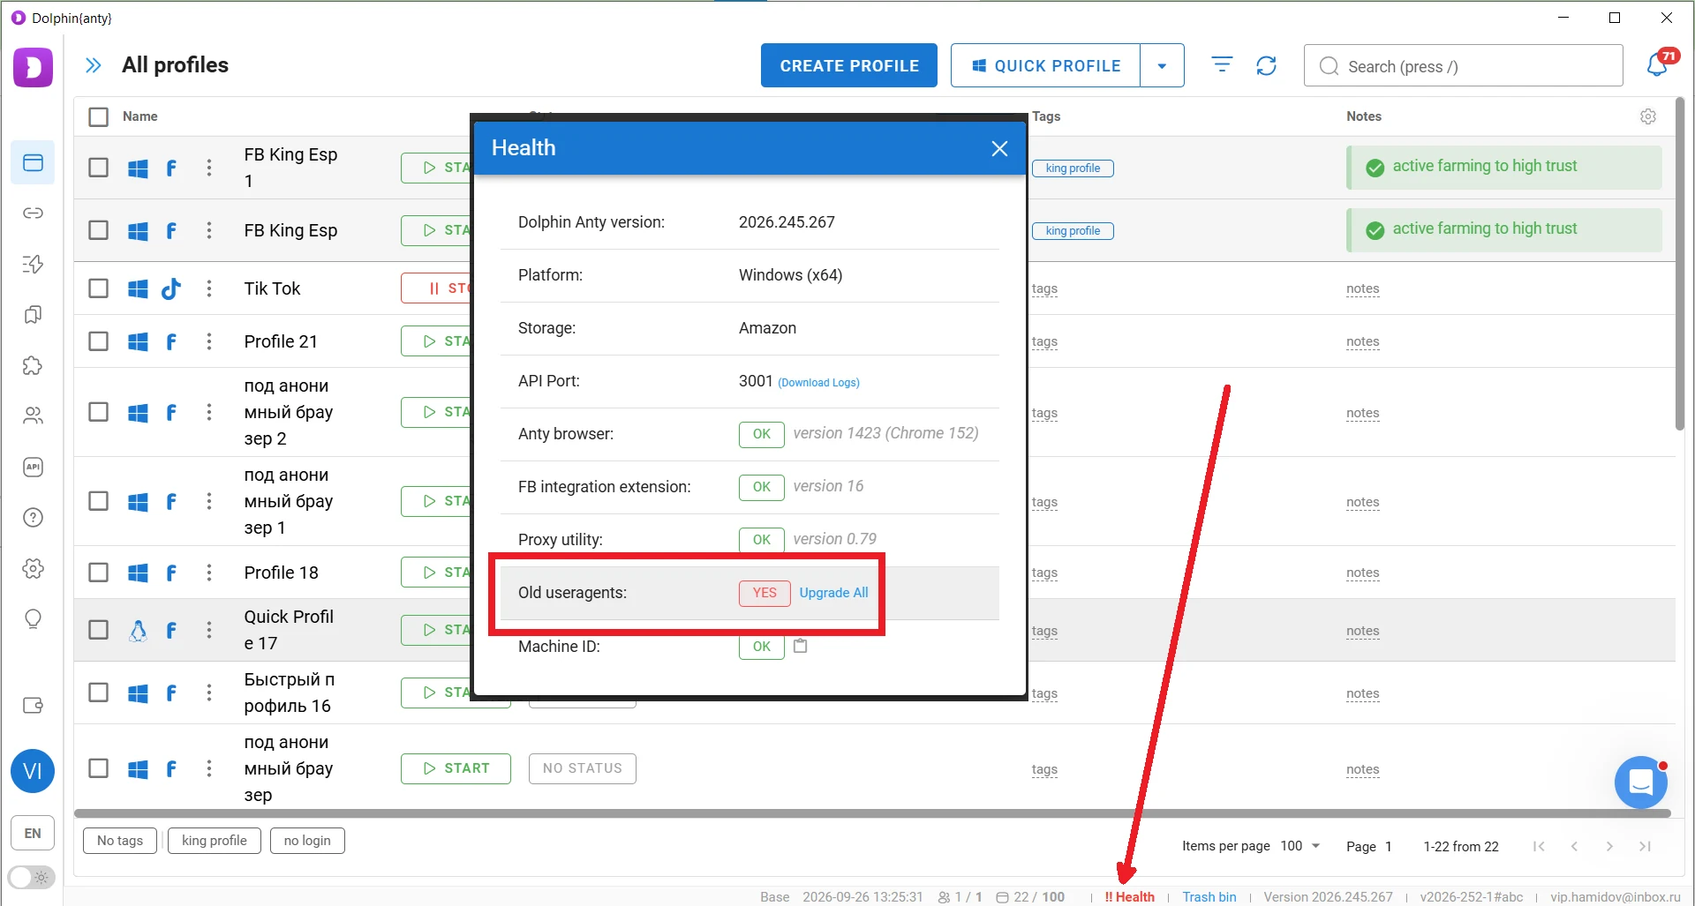Edit notes for Profile 21
The width and height of the screenshot is (1695, 906).
1362,341
